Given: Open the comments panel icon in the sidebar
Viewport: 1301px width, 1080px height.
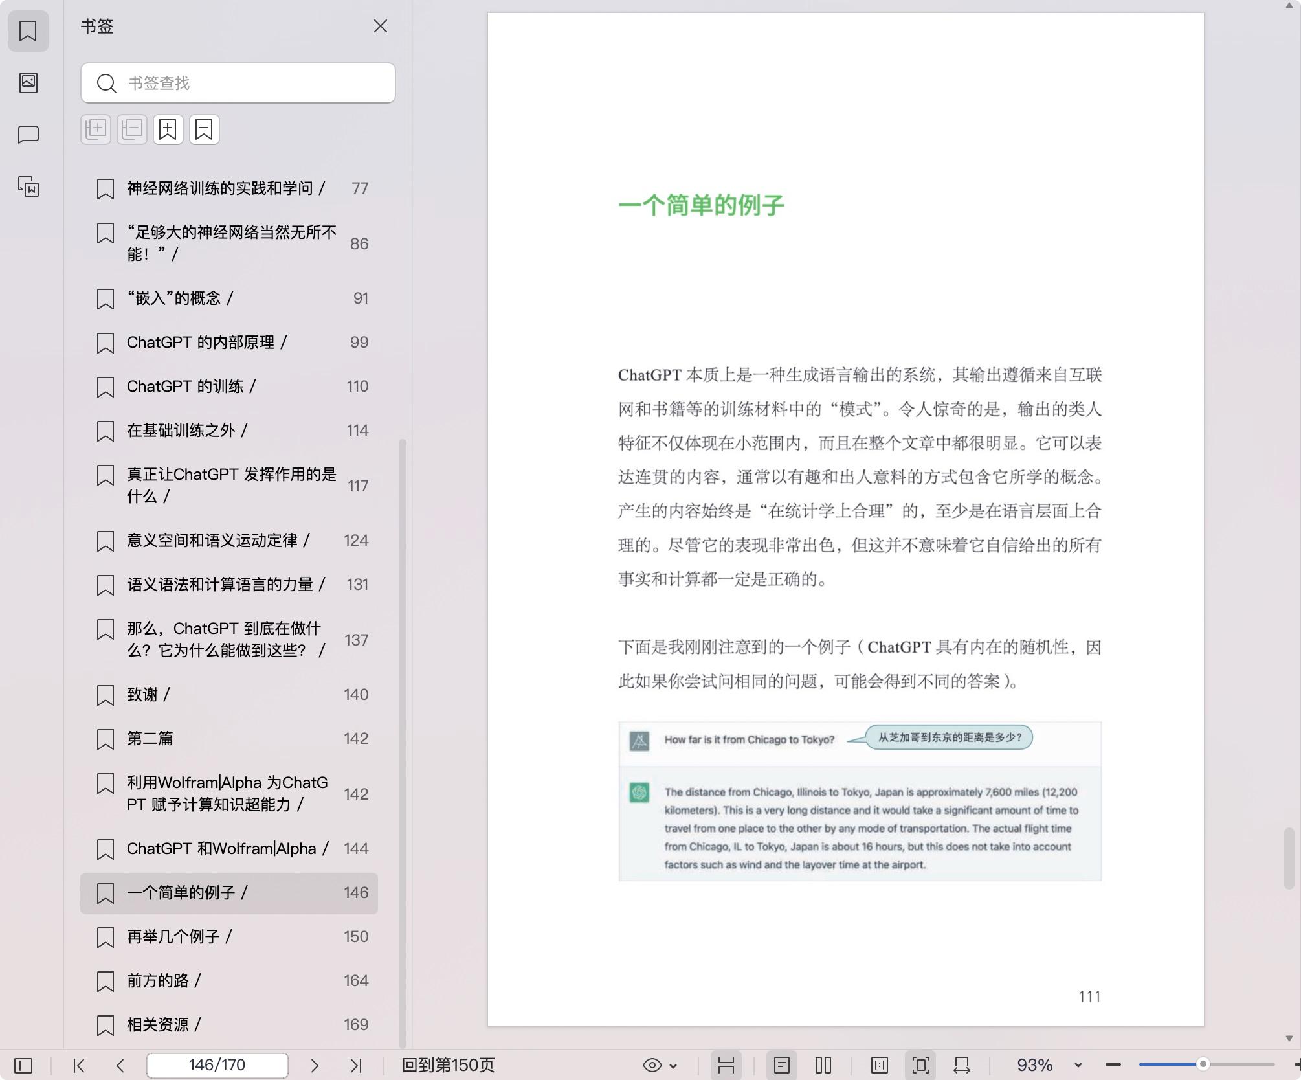Looking at the screenshot, I should coord(28,135).
